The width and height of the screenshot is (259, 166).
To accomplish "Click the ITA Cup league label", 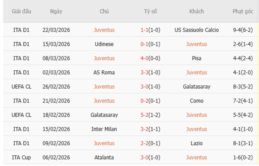I will click(x=22, y=158).
